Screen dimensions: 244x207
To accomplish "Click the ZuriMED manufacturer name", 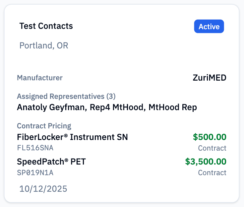I will pyautogui.click(x=210, y=78).
